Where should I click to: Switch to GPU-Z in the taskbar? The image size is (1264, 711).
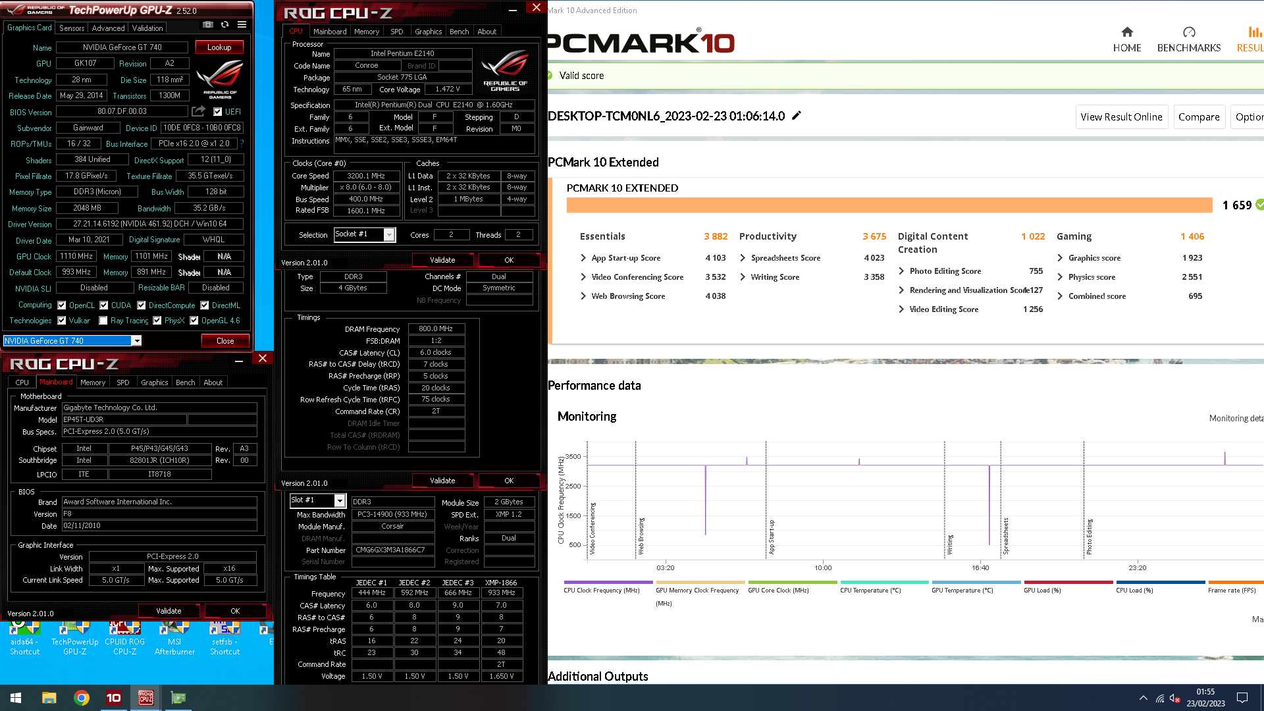[x=178, y=698]
